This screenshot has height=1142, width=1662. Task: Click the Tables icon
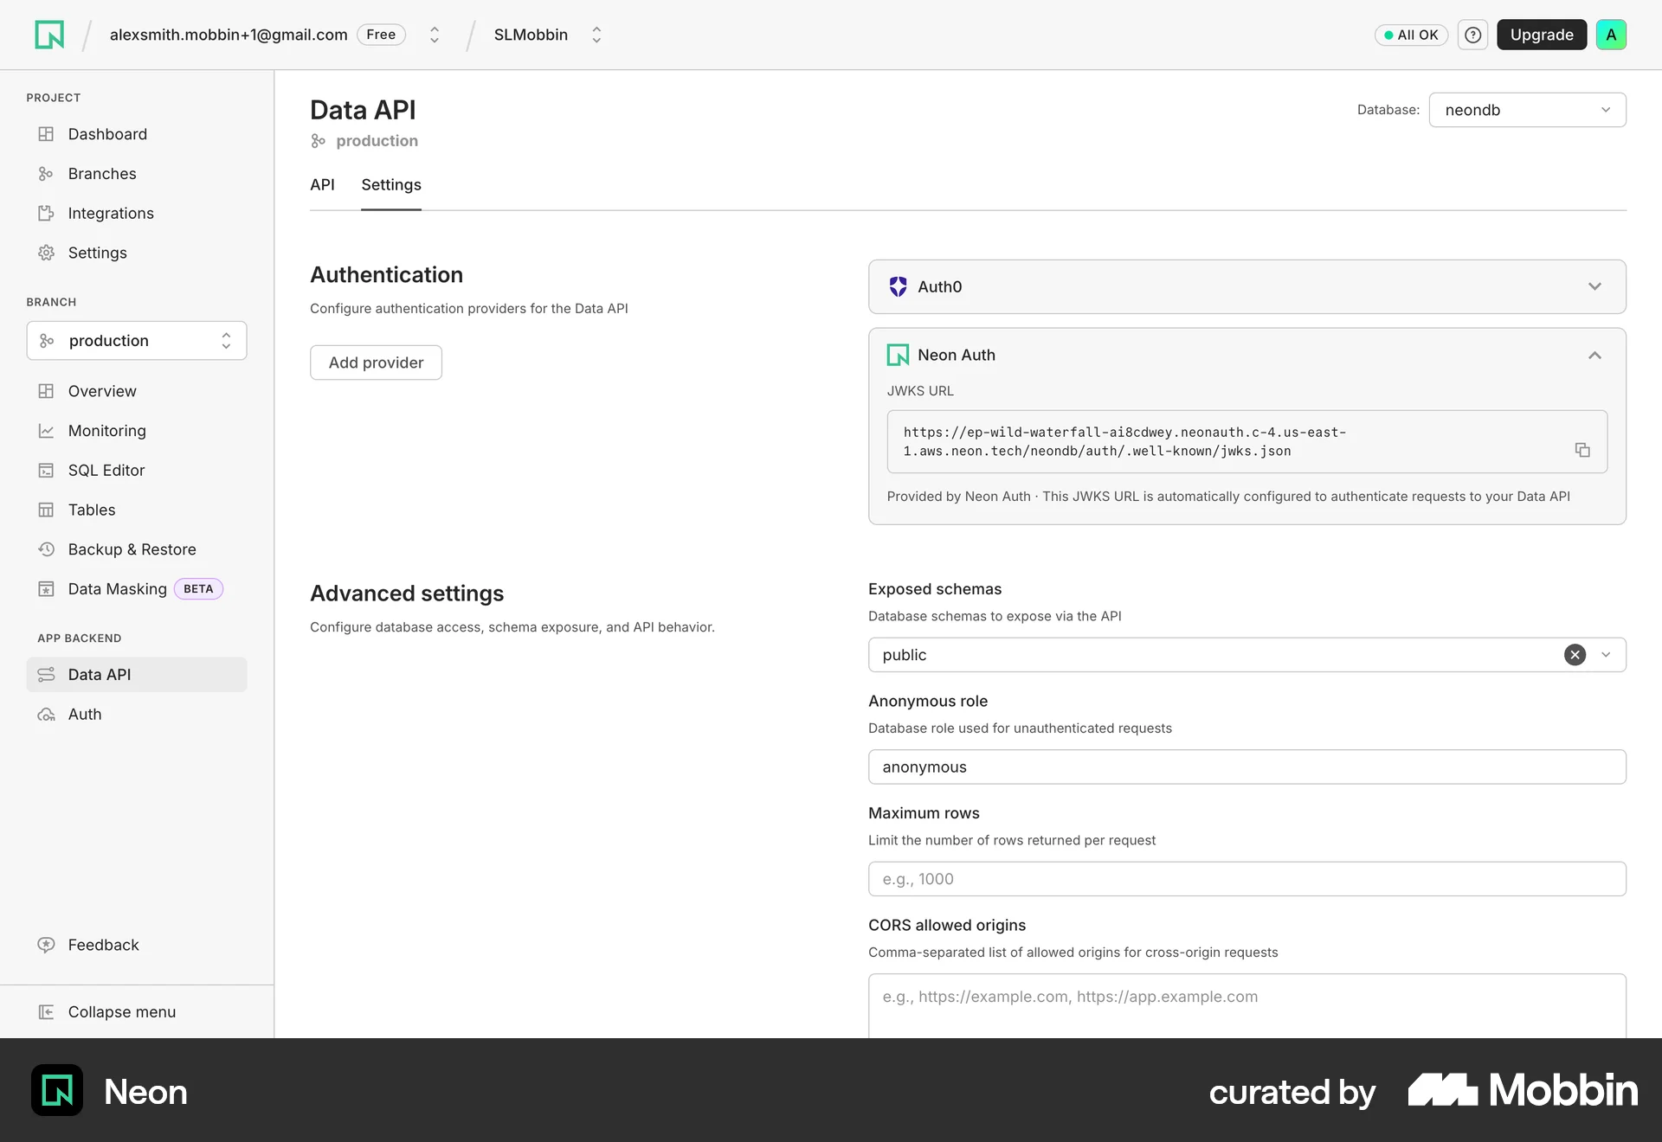[46, 510]
